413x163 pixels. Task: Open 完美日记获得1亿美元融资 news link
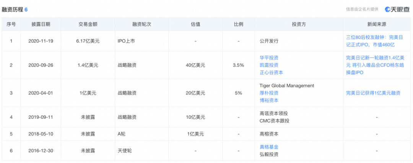coord(373,93)
